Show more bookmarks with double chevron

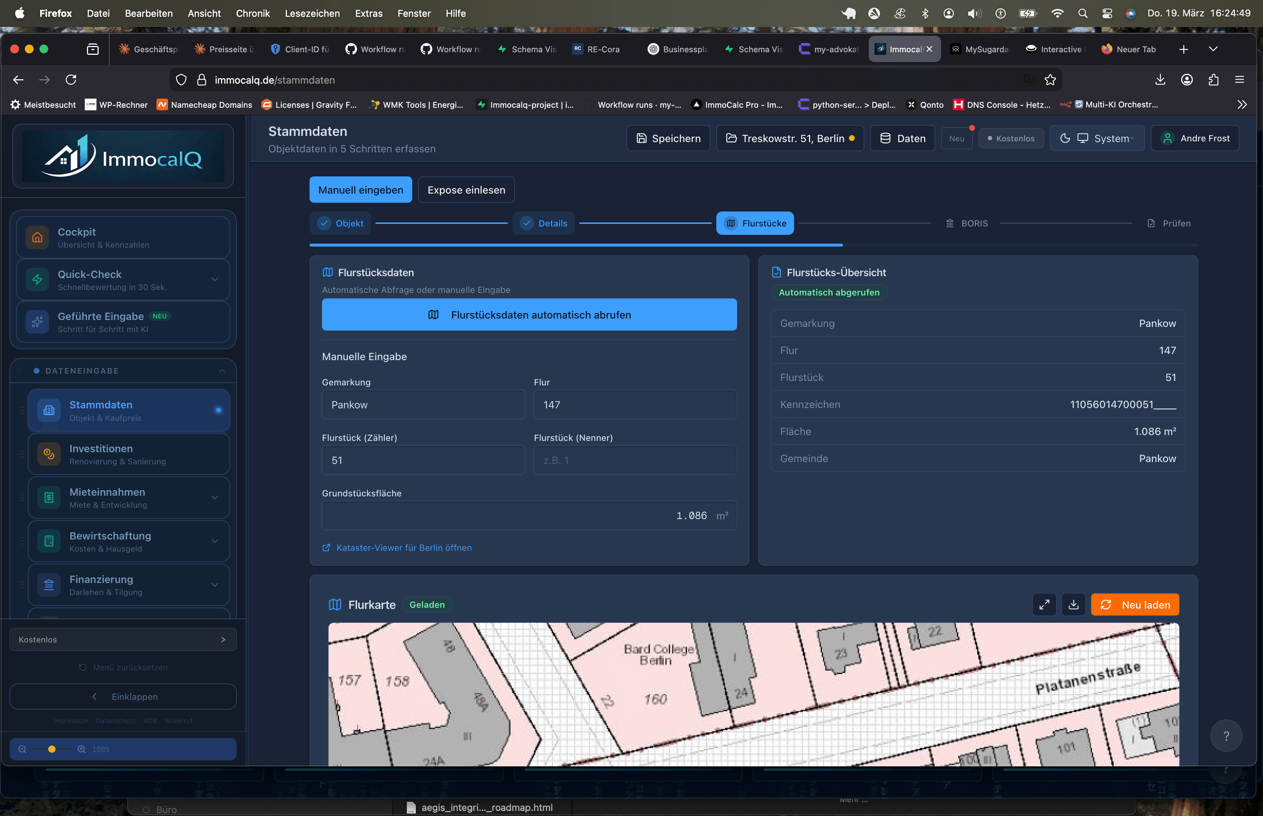(1242, 104)
